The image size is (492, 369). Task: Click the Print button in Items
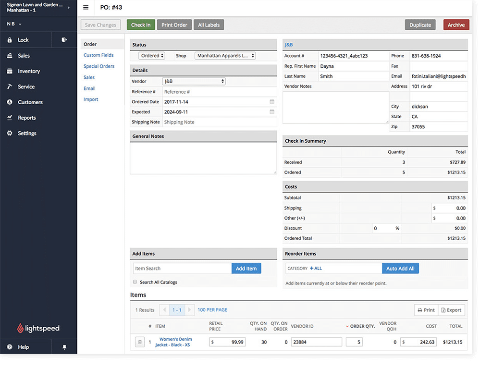[x=426, y=310]
